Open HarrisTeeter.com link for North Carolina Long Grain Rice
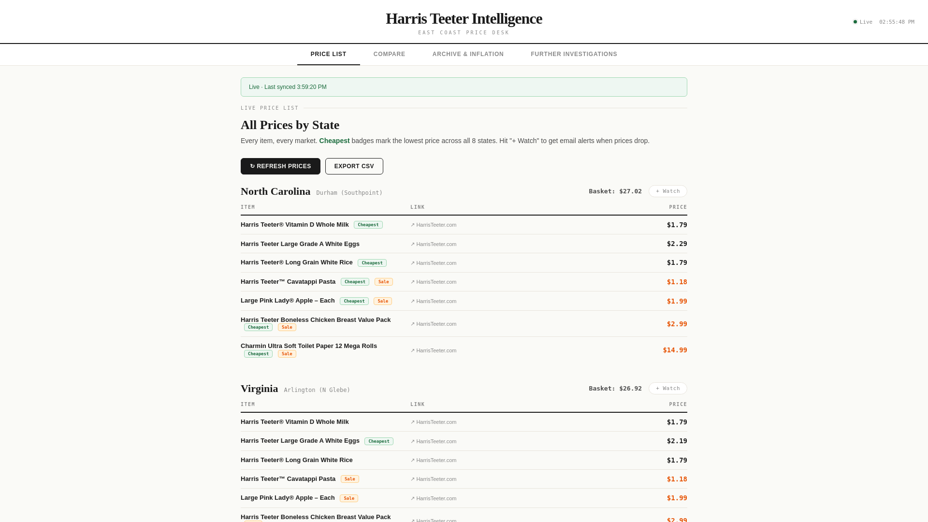The width and height of the screenshot is (928, 522). click(434, 263)
